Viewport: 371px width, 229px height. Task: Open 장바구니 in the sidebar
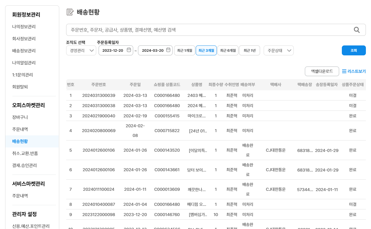pyautogui.click(x=20, y=117)
